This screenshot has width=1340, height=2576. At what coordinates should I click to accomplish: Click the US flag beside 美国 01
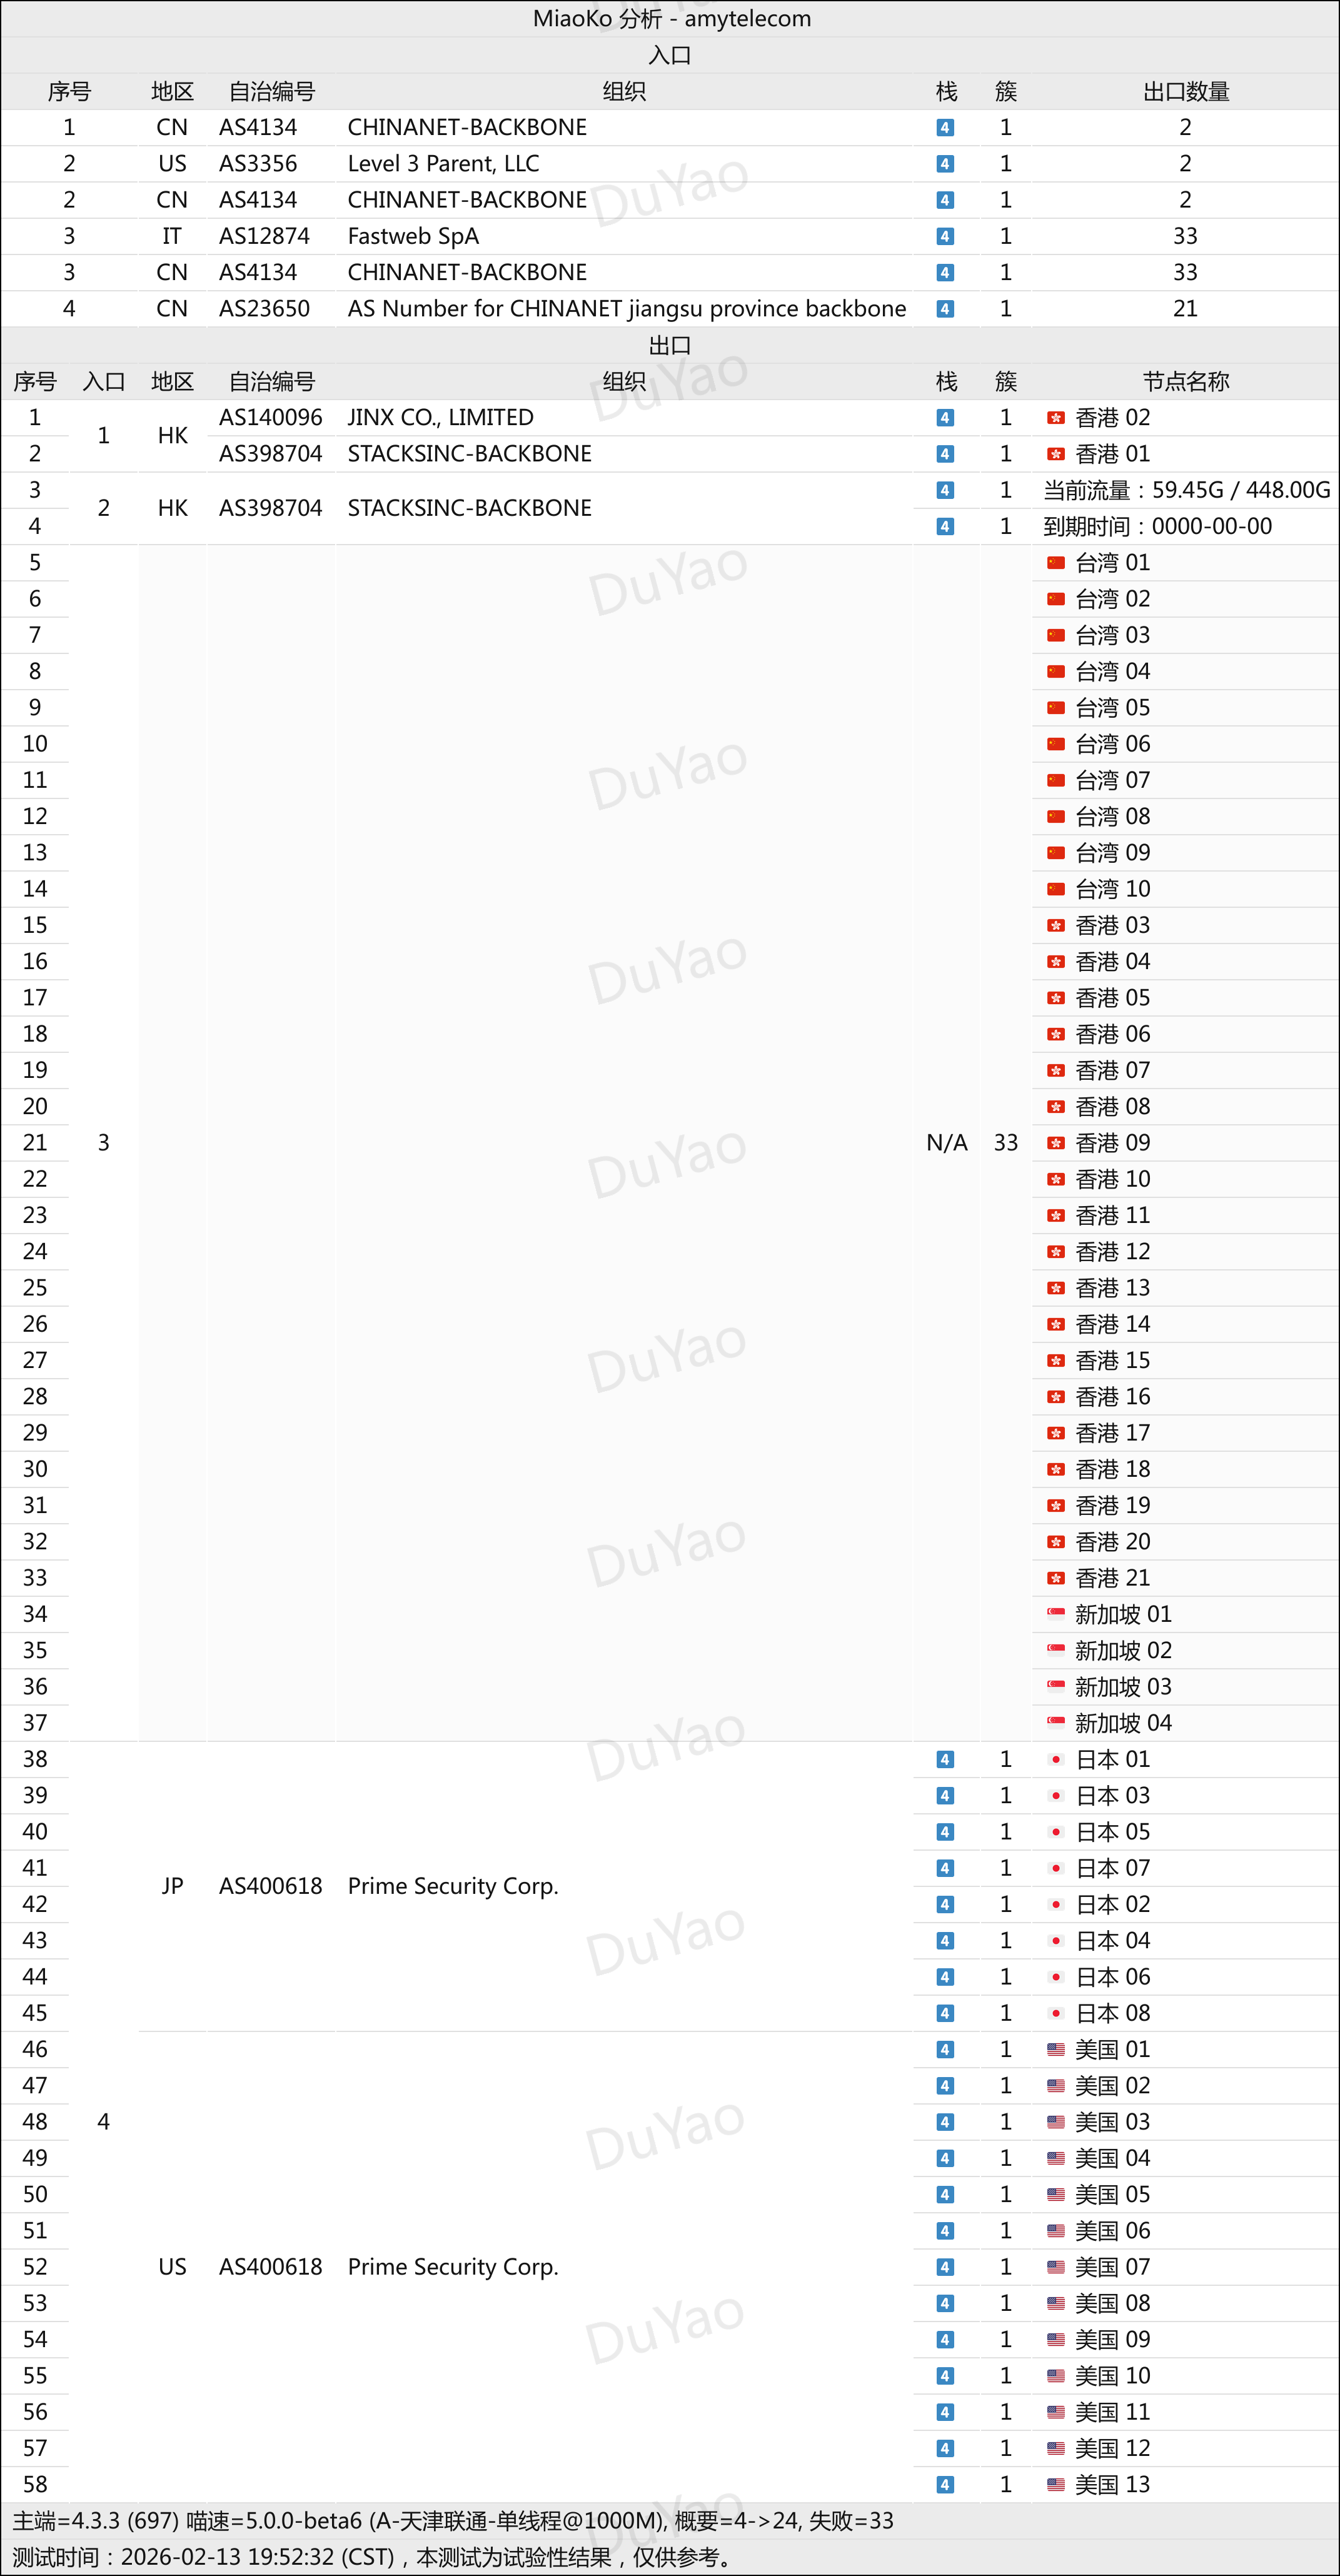1055,2049
